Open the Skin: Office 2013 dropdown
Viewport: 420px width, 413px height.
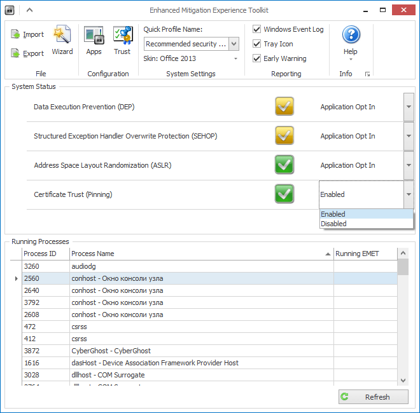coord(235,58)
